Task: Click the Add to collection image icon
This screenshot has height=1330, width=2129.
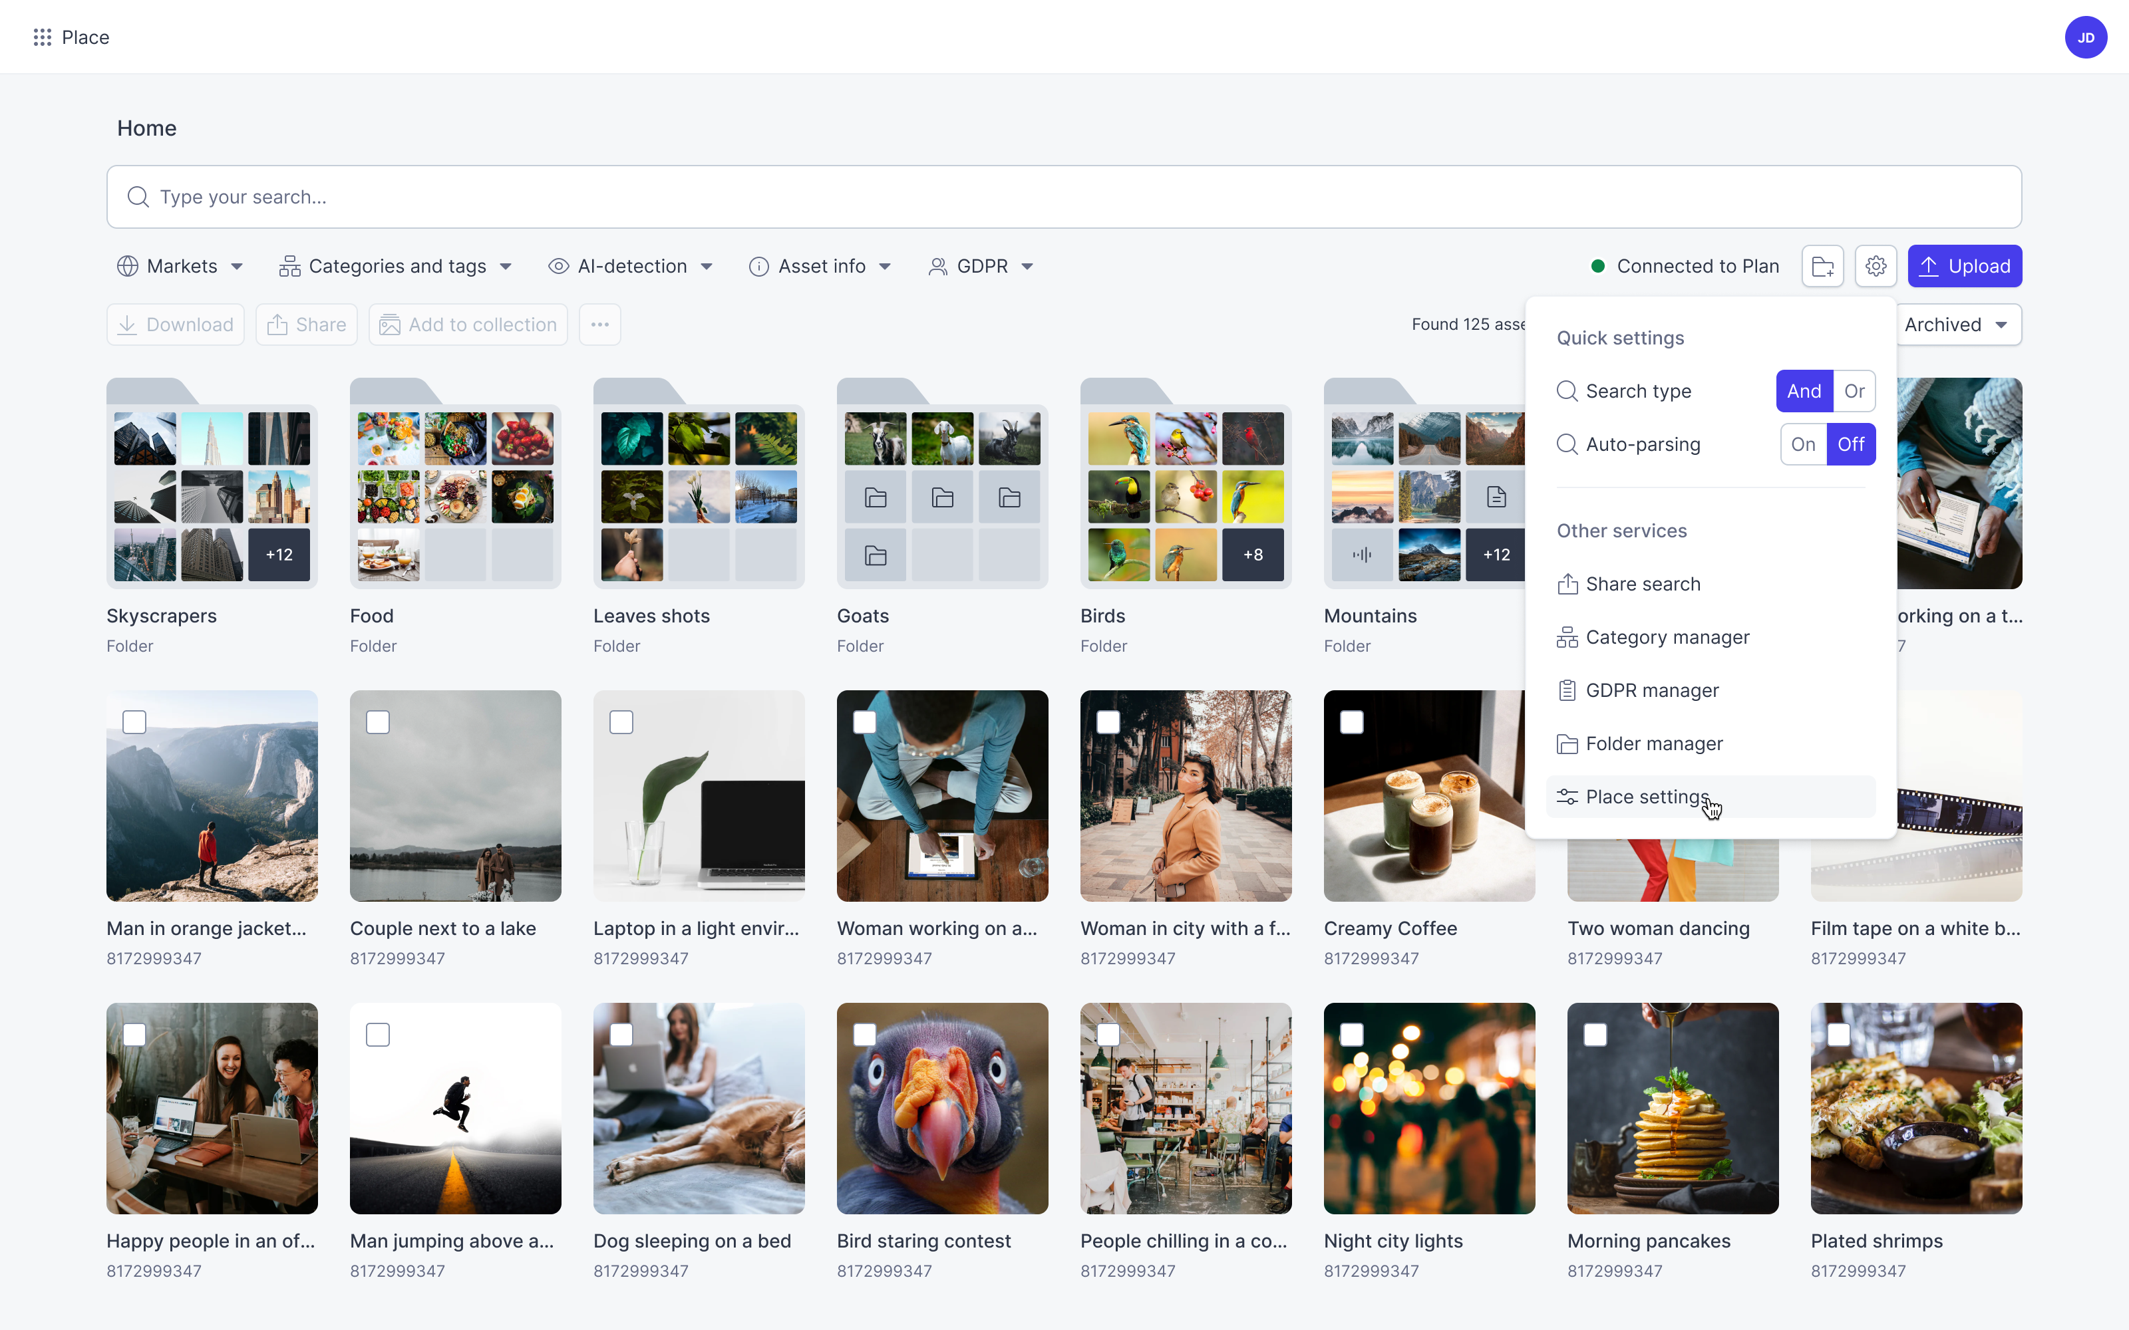Action: point(390,325)
